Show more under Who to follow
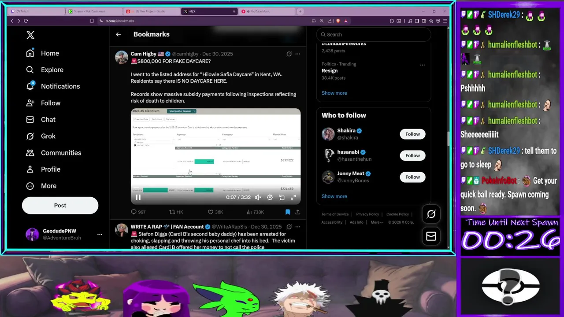 (x=334, y=196)
